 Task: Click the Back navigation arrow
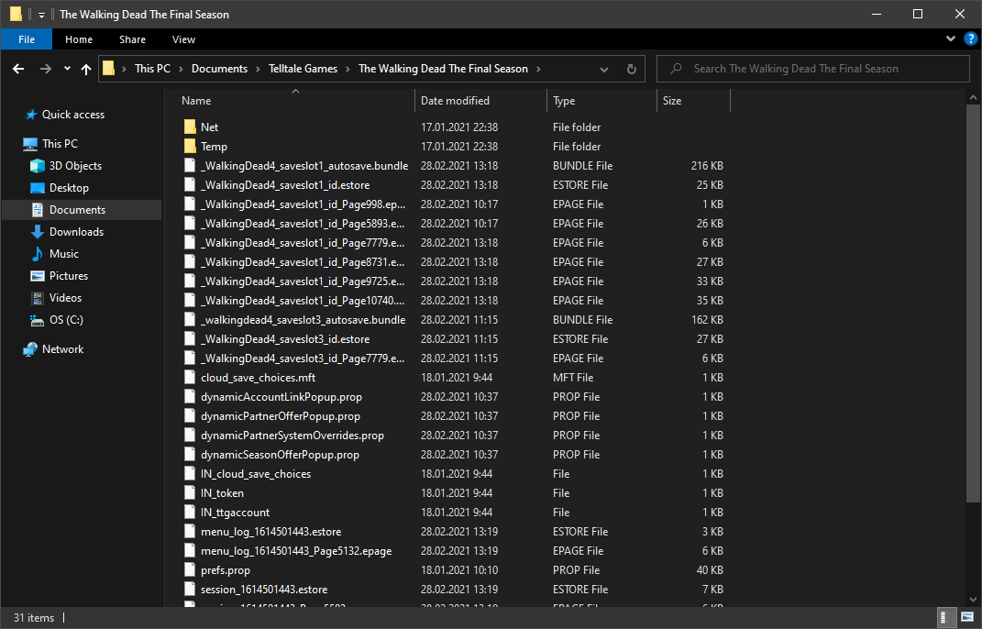click(x=18, y=69)
